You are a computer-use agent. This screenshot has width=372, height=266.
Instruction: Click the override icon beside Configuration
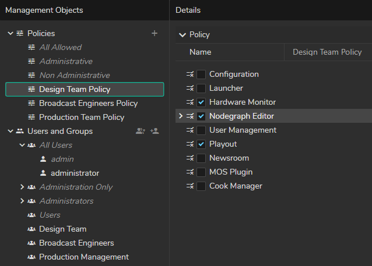click(x=189, y=75)
